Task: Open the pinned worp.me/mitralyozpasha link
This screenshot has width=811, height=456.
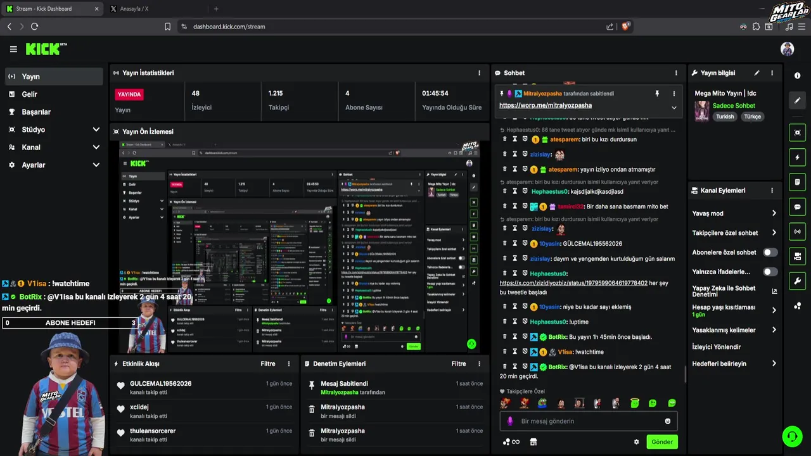Action: point(546,106)
